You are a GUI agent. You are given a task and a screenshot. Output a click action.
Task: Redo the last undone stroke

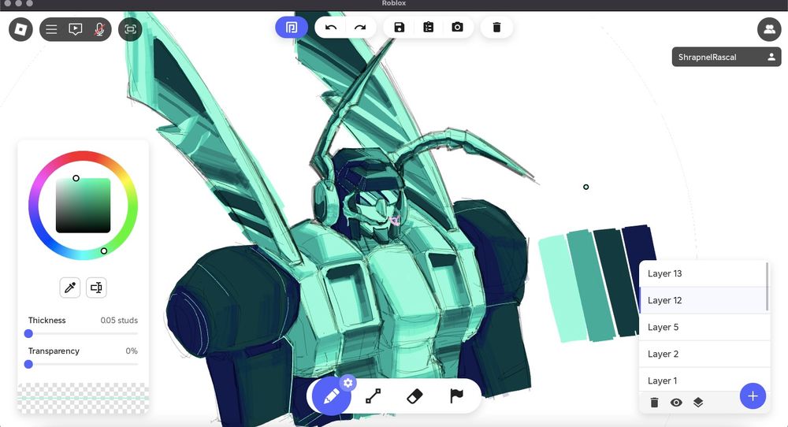[360, 27]
